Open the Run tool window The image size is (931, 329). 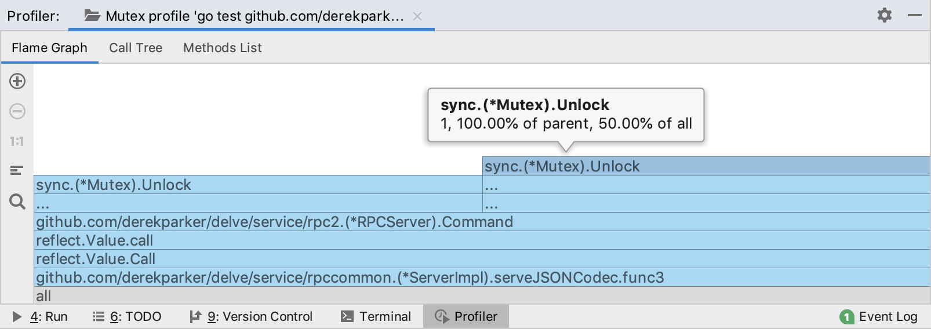pyautogui.click(x=40, y=316)
